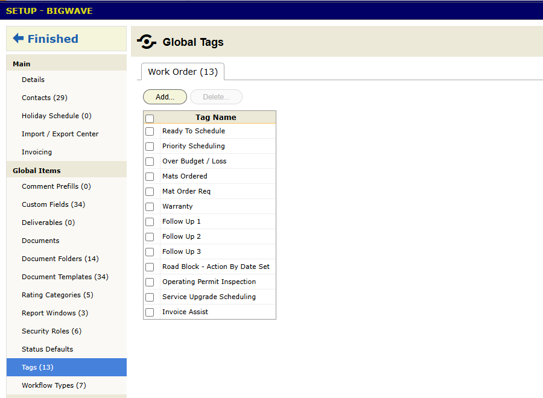Click the Ready To Schedule tag name
543x398 pixels.
194,131
